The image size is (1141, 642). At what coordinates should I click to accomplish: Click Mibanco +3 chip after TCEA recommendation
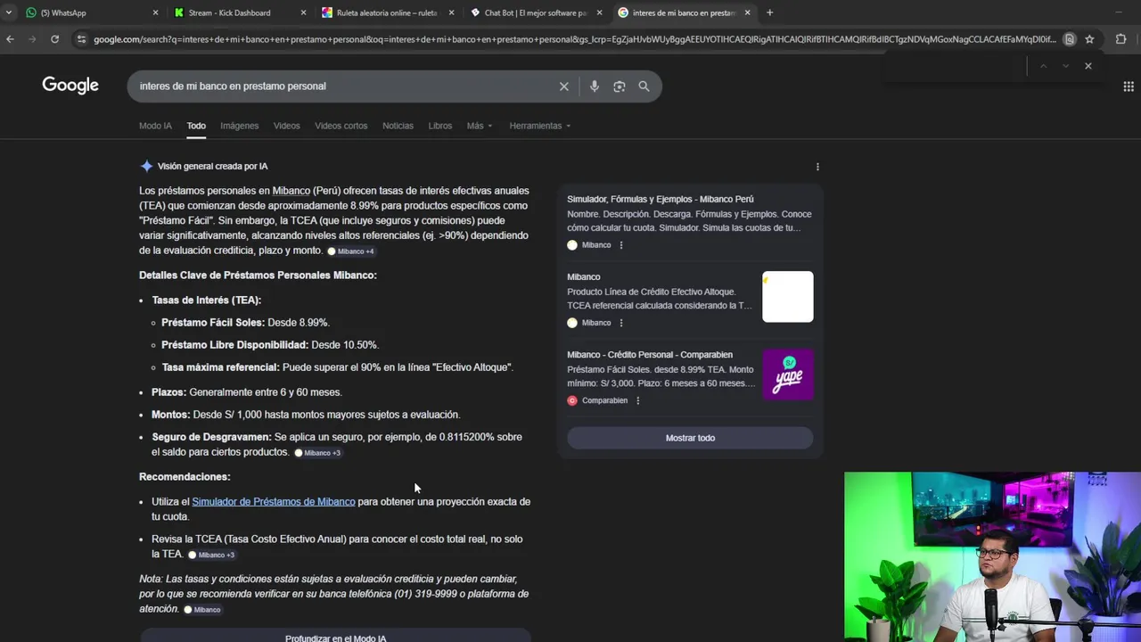pos(211,555)
